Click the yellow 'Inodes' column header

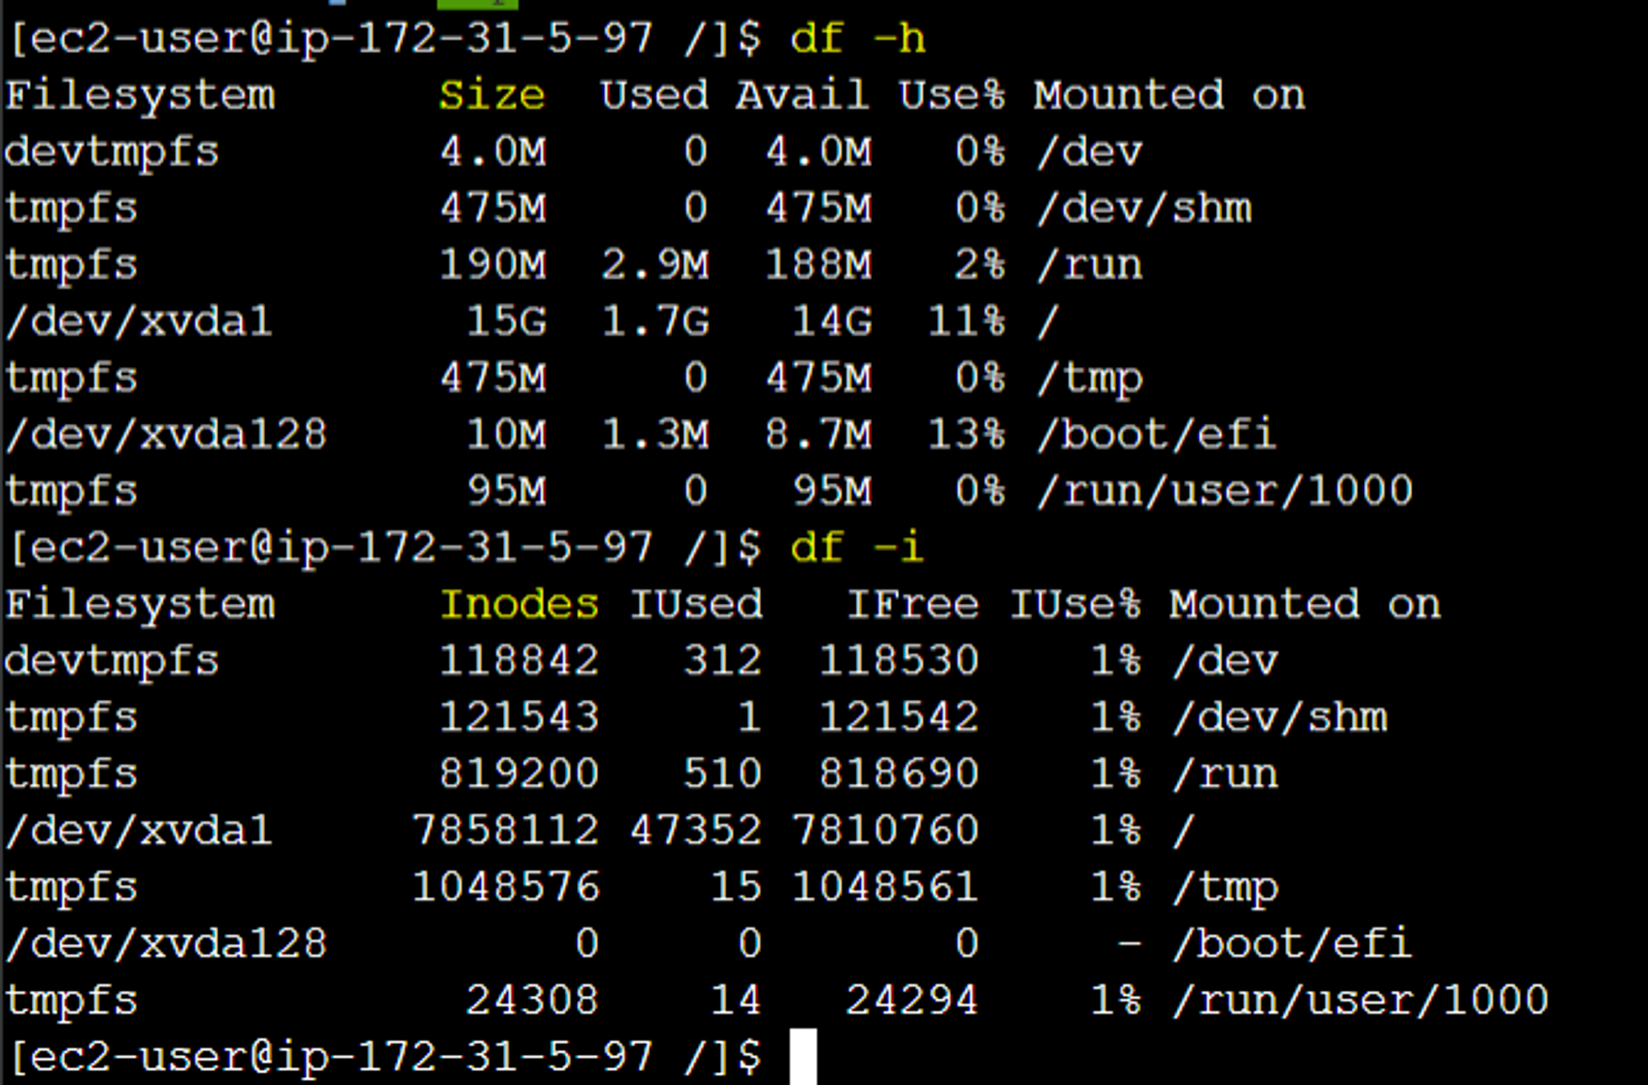(x=519, y=605)
